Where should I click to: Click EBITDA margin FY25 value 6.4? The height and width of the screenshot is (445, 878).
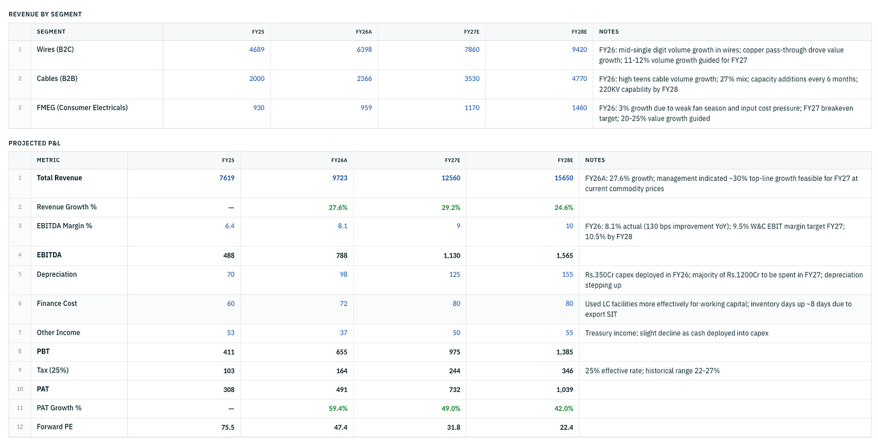tap(230, 226)
